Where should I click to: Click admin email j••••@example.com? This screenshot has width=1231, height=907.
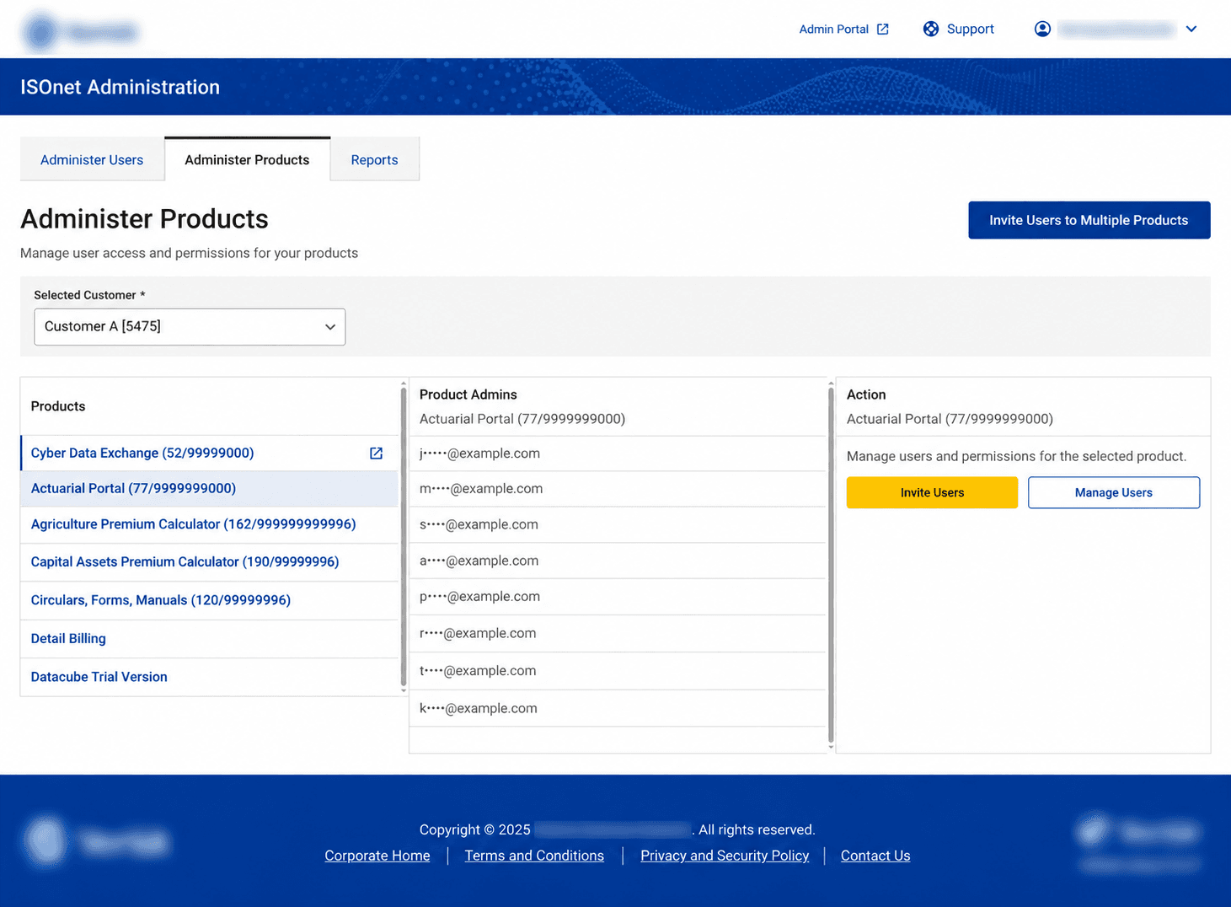(x=479, y=453)
